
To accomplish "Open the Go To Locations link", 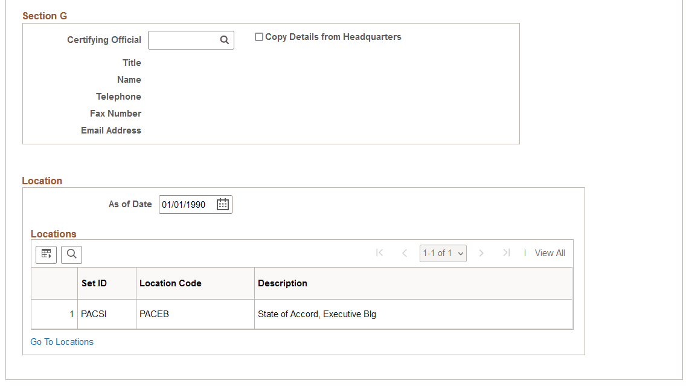I will pos(62,342).
